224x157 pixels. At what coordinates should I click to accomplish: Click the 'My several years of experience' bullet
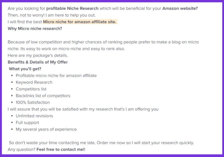(46, 130)
